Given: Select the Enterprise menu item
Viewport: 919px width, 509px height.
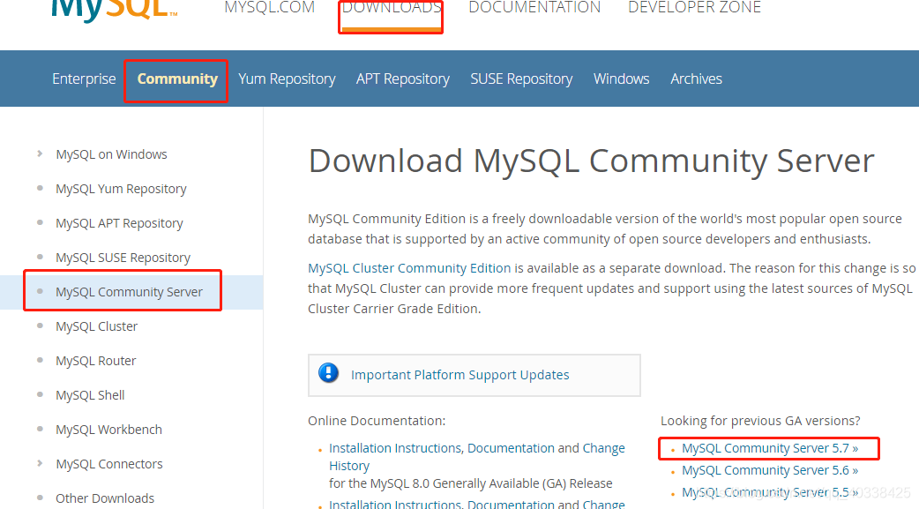Looking at the screenshot, I should click(x=84, y=79).
